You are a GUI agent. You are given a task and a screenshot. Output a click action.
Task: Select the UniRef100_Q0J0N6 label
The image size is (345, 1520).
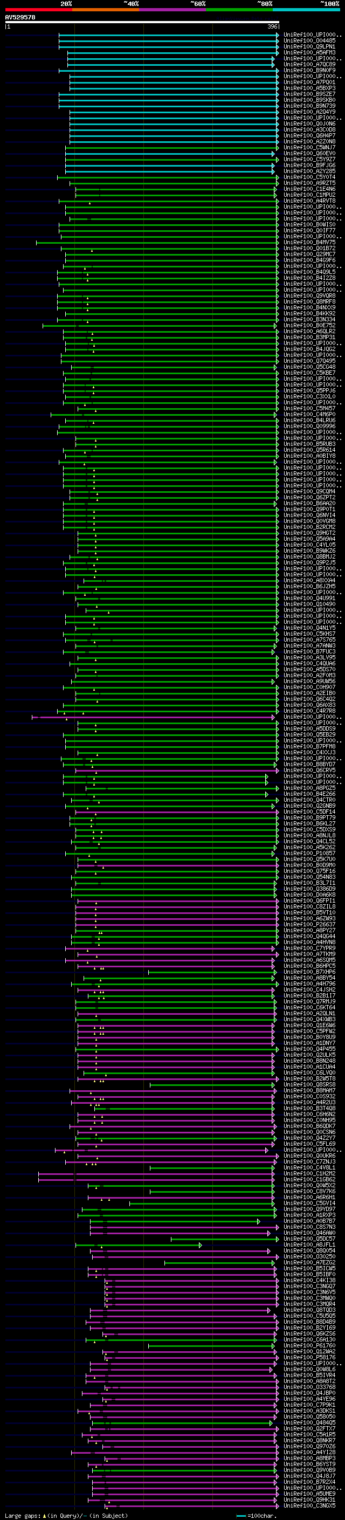point(309,124)
